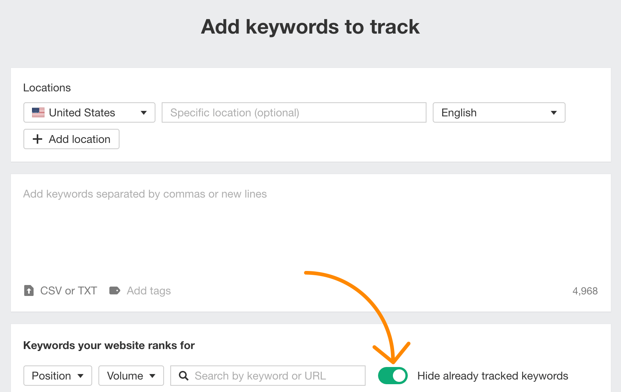Open the United States country dropdown
This screenshot has height=392, width=621.
coord(89,112)
